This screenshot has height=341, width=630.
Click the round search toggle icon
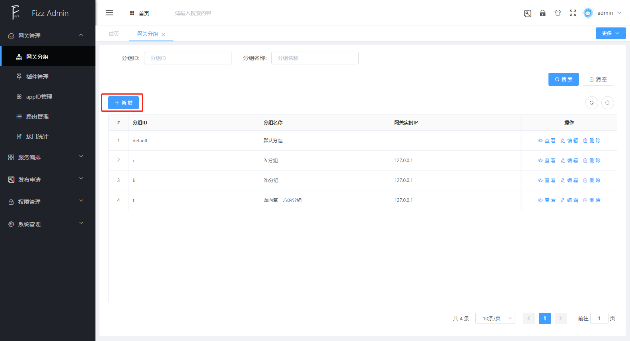click(607, 103)
